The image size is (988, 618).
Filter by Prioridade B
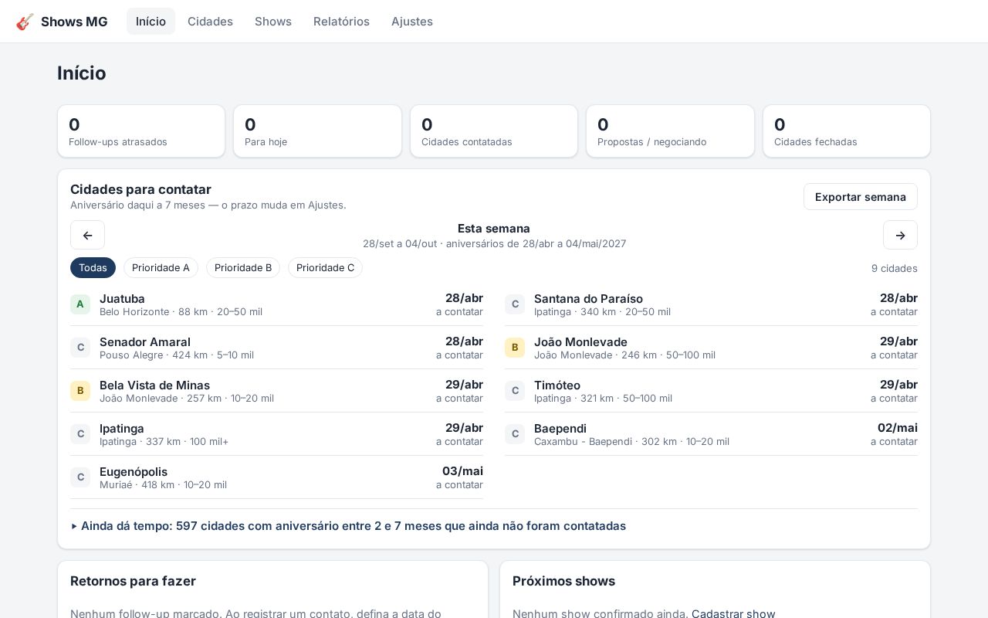pos(243,267)
